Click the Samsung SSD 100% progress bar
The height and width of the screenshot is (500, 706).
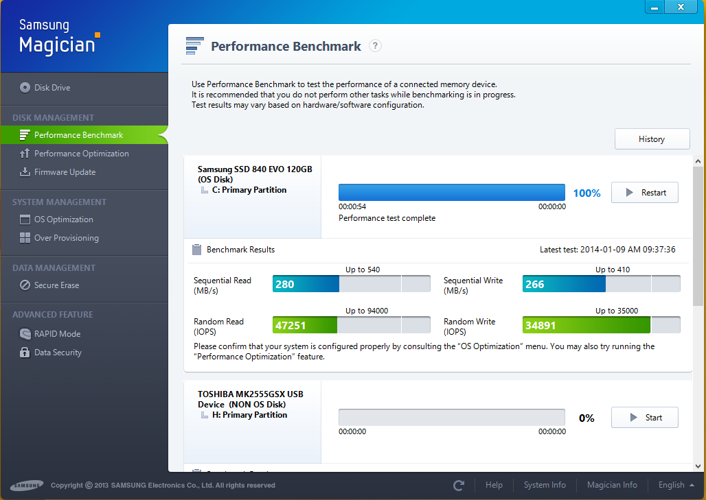[x=452, y=193]
